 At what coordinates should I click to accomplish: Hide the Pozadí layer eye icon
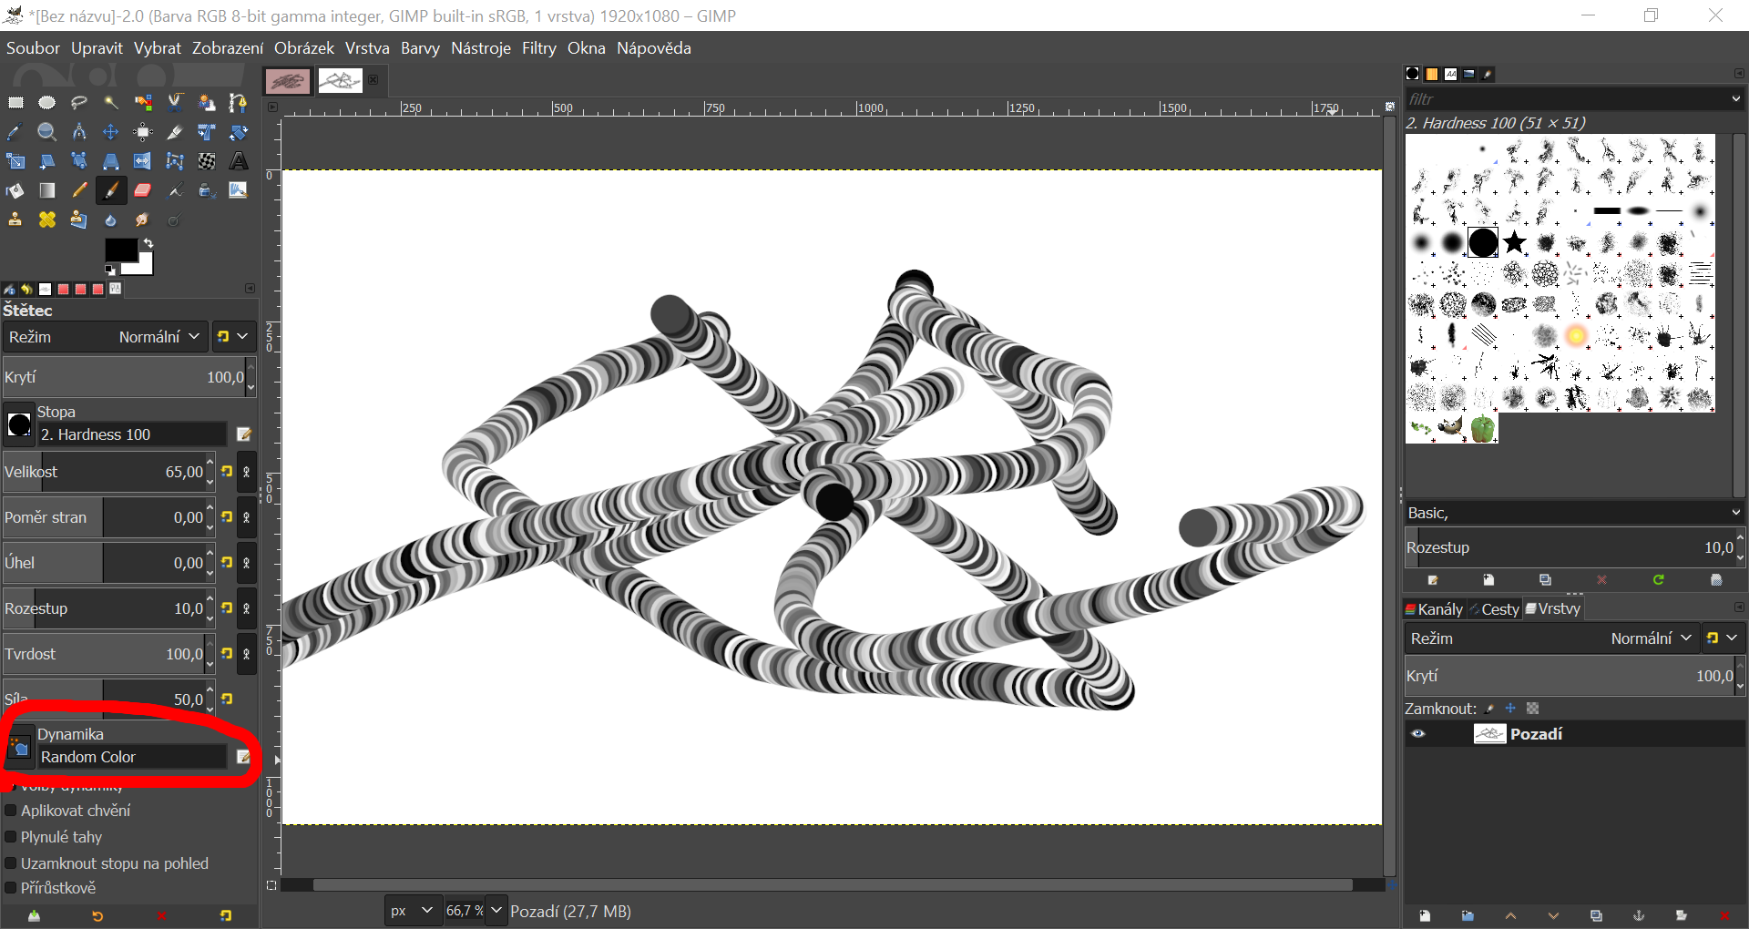(x=1418, y=734)
